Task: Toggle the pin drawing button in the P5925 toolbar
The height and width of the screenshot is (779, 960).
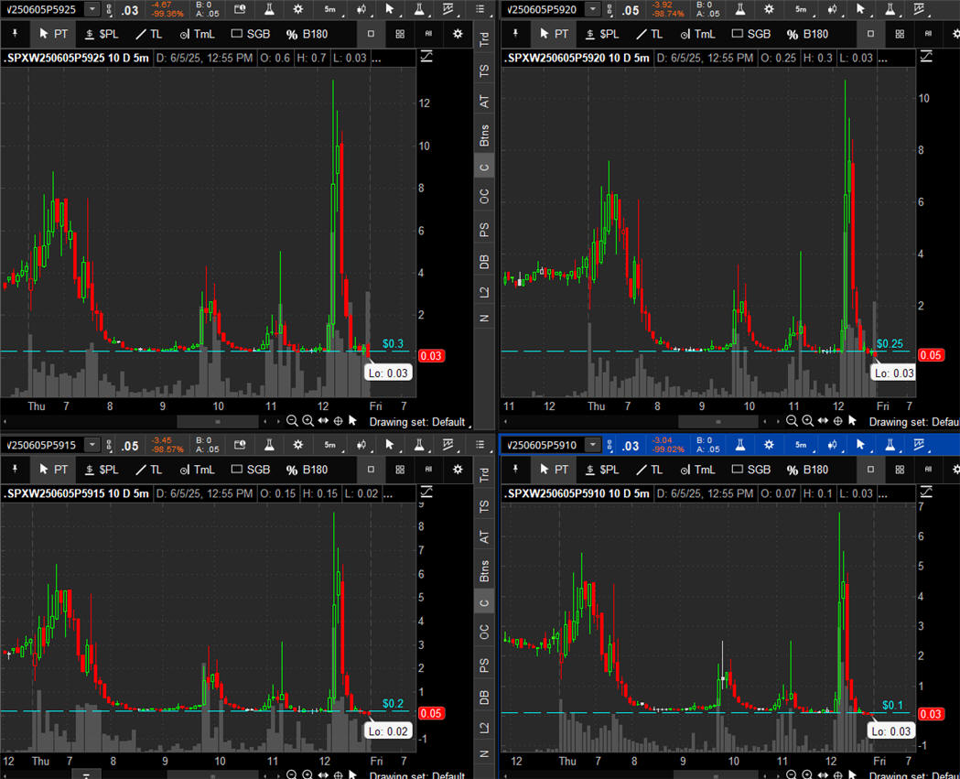Action: (14, 34)
